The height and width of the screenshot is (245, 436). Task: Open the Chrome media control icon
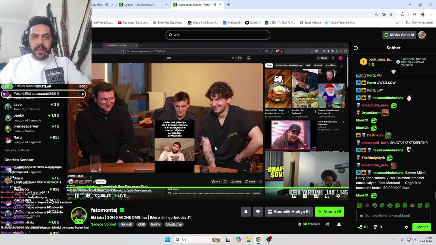tap(415, 14)
